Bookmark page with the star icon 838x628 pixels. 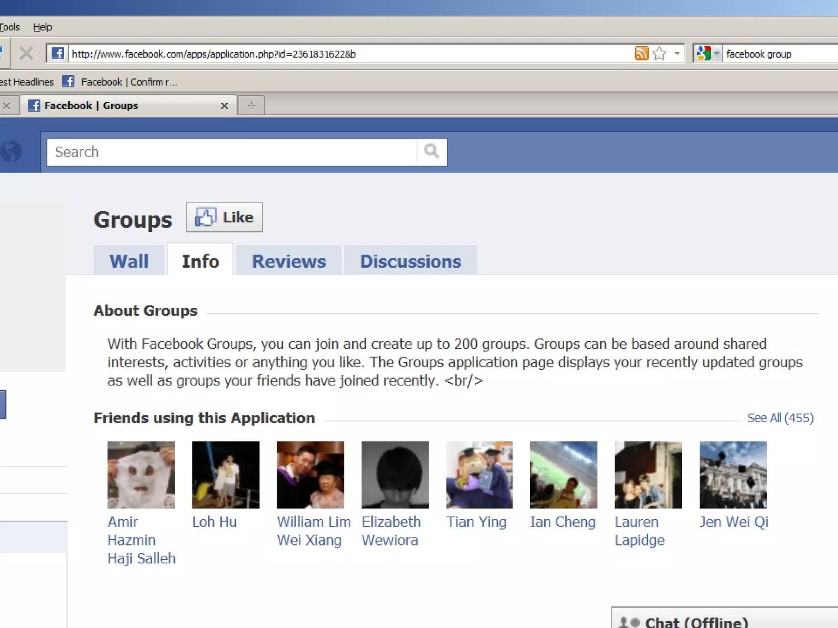[x=659, y=54]
